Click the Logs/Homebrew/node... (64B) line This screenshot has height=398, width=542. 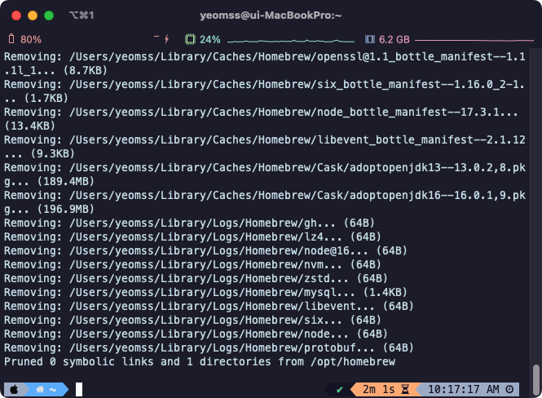[x=196, y=334]
